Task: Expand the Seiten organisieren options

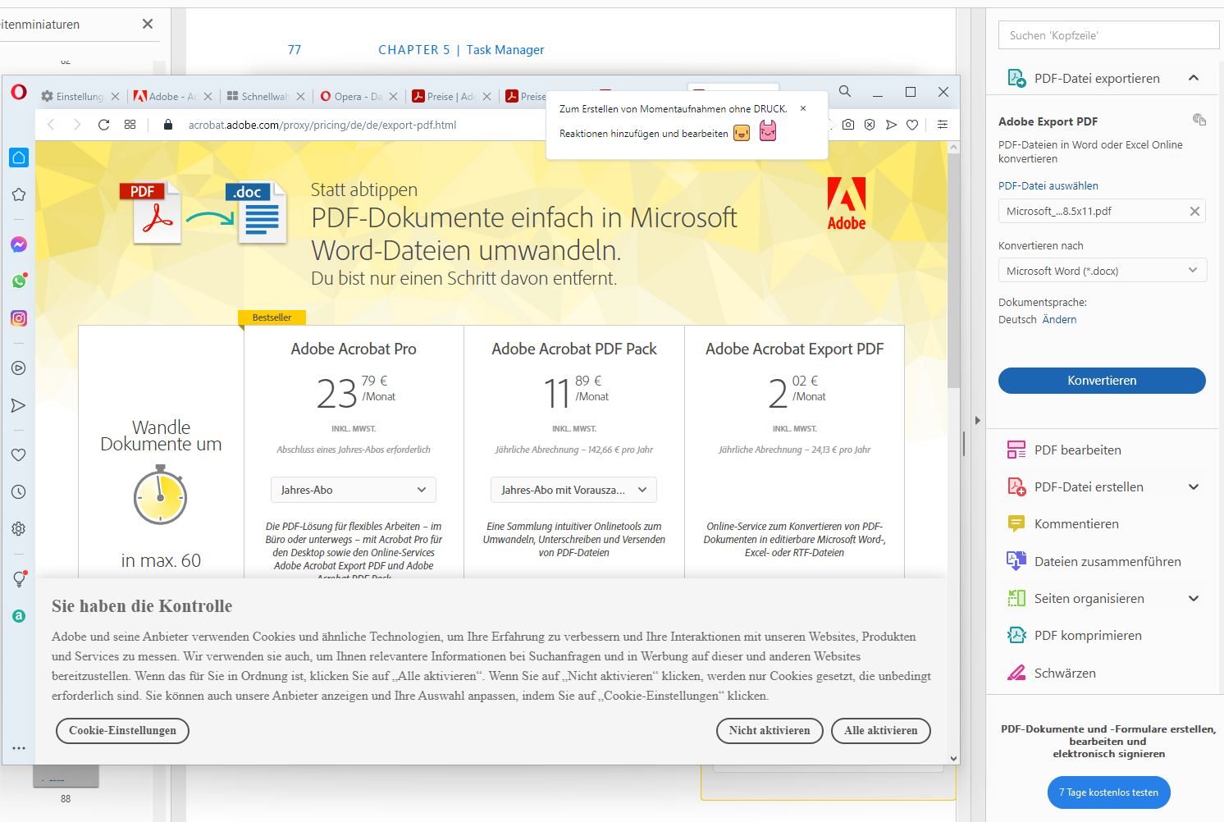Action: pos(1194,598)
